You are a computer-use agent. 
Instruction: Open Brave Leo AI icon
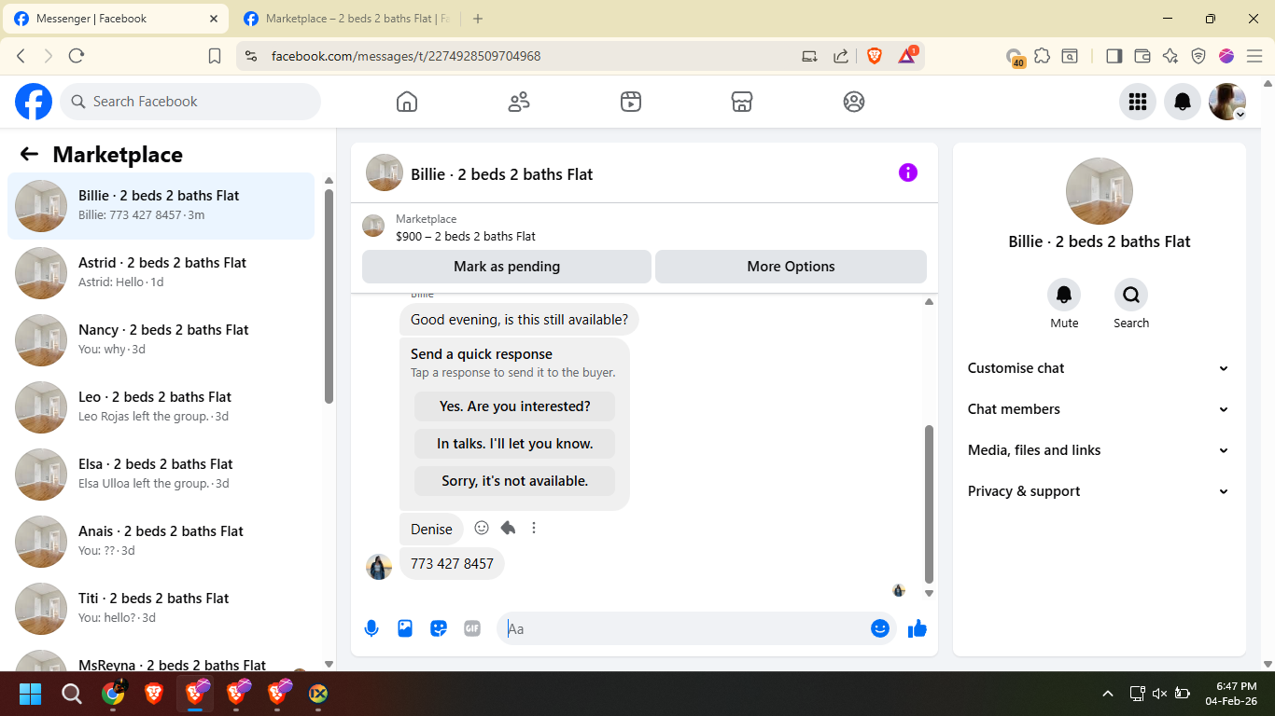1170,56
